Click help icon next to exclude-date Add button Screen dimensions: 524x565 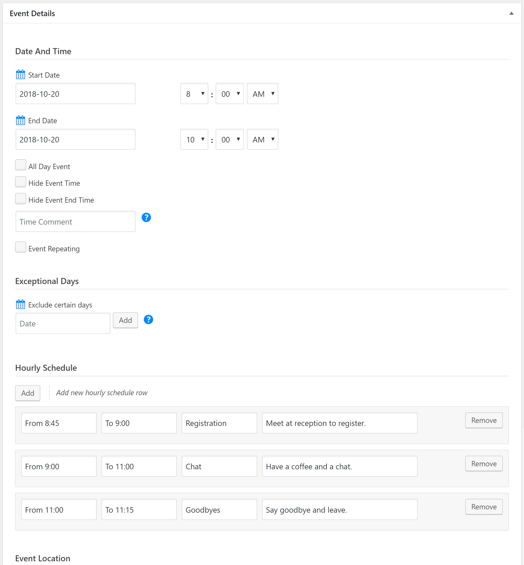[x=148, y=320]
